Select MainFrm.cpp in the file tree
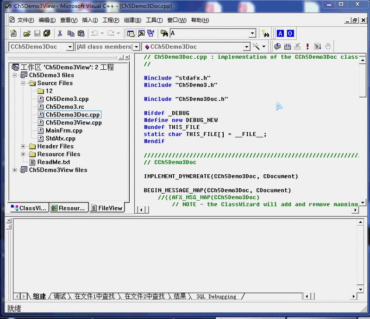The image size is (370, 319). 64,131
